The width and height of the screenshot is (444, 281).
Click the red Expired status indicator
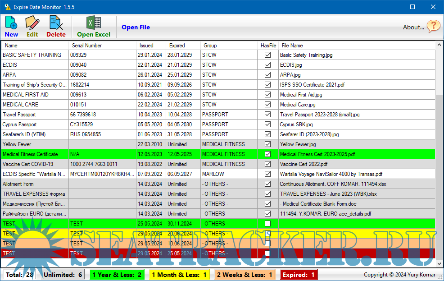pyautogui.click(x=299, y=275)
